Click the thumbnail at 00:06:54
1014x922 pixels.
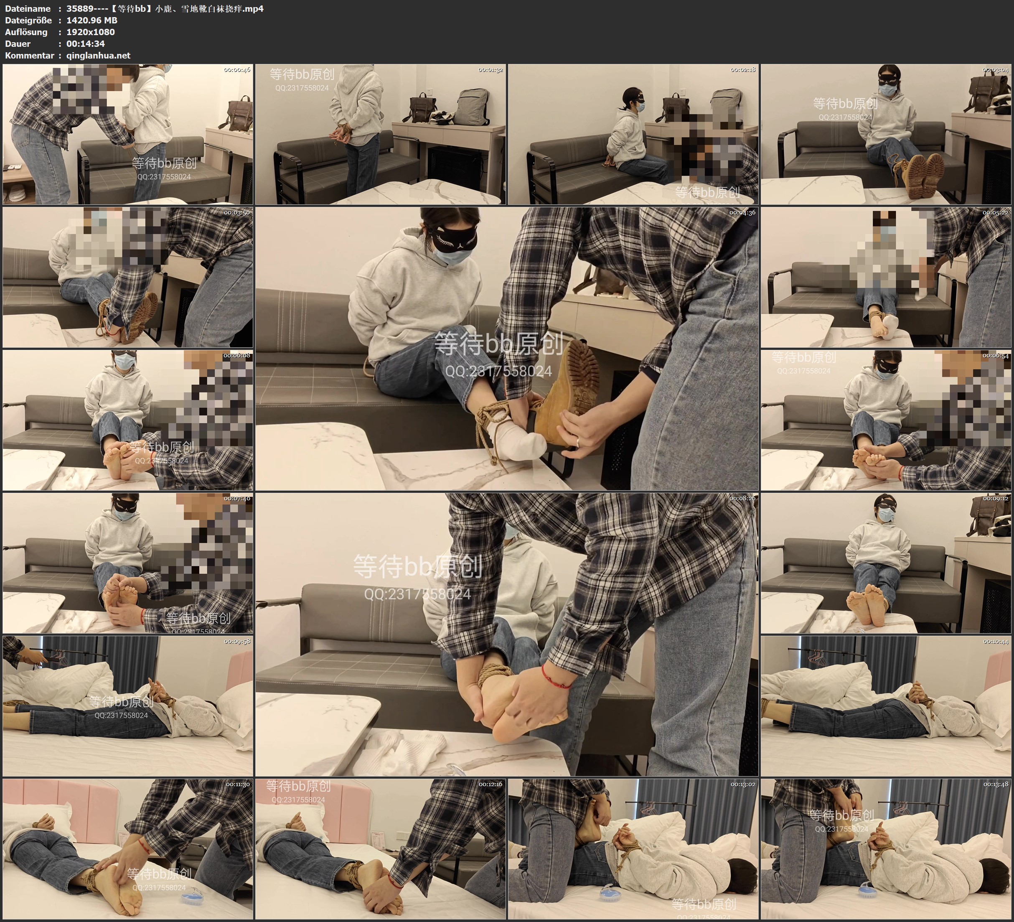click(x=886, y=420)
